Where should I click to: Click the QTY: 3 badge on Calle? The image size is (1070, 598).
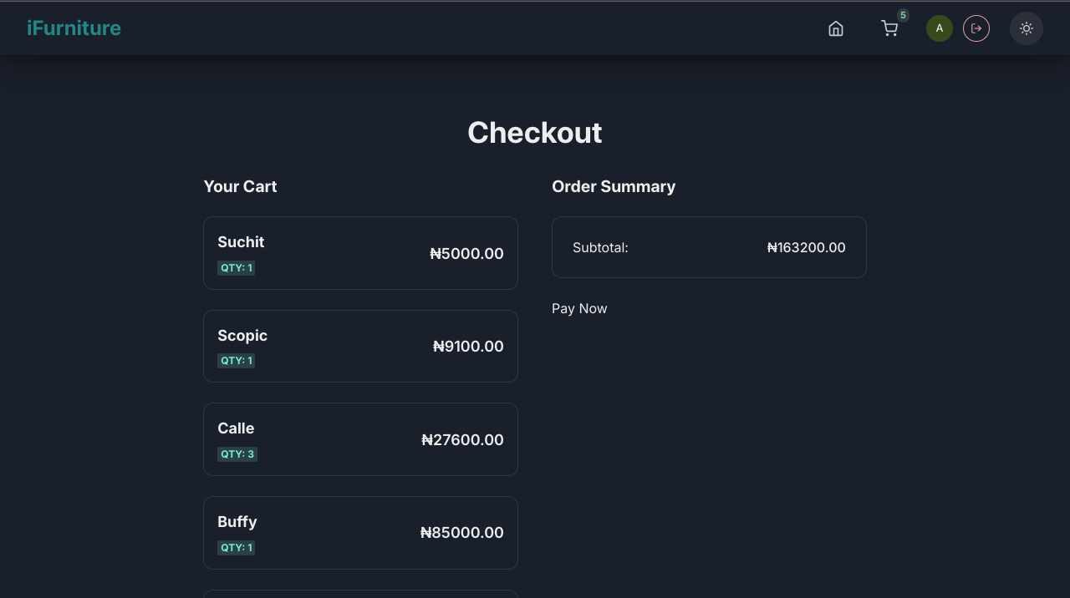coord(237,454)
